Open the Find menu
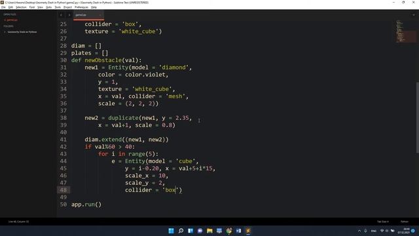Viewport: 419px width, 236px height. pyautogui.click(x=32, y=7)
